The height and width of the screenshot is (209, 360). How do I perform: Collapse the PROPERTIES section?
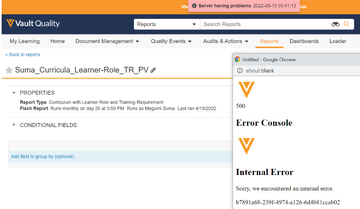[x=14, y=93]
